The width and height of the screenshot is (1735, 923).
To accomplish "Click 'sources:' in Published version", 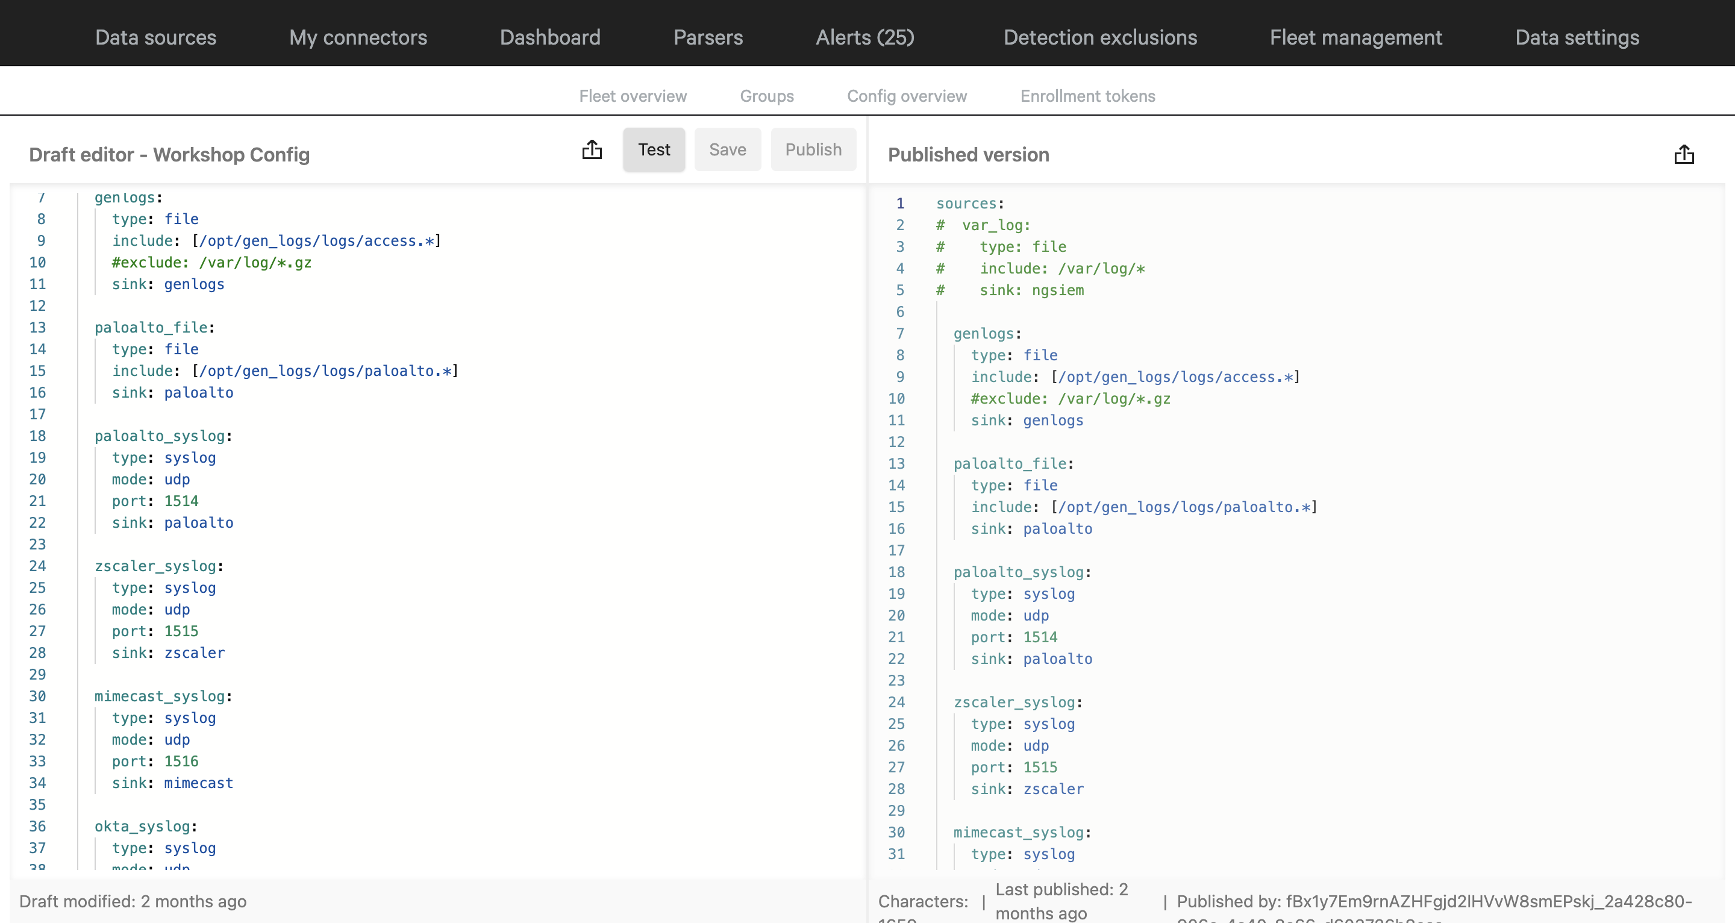I will coord(970,203).
